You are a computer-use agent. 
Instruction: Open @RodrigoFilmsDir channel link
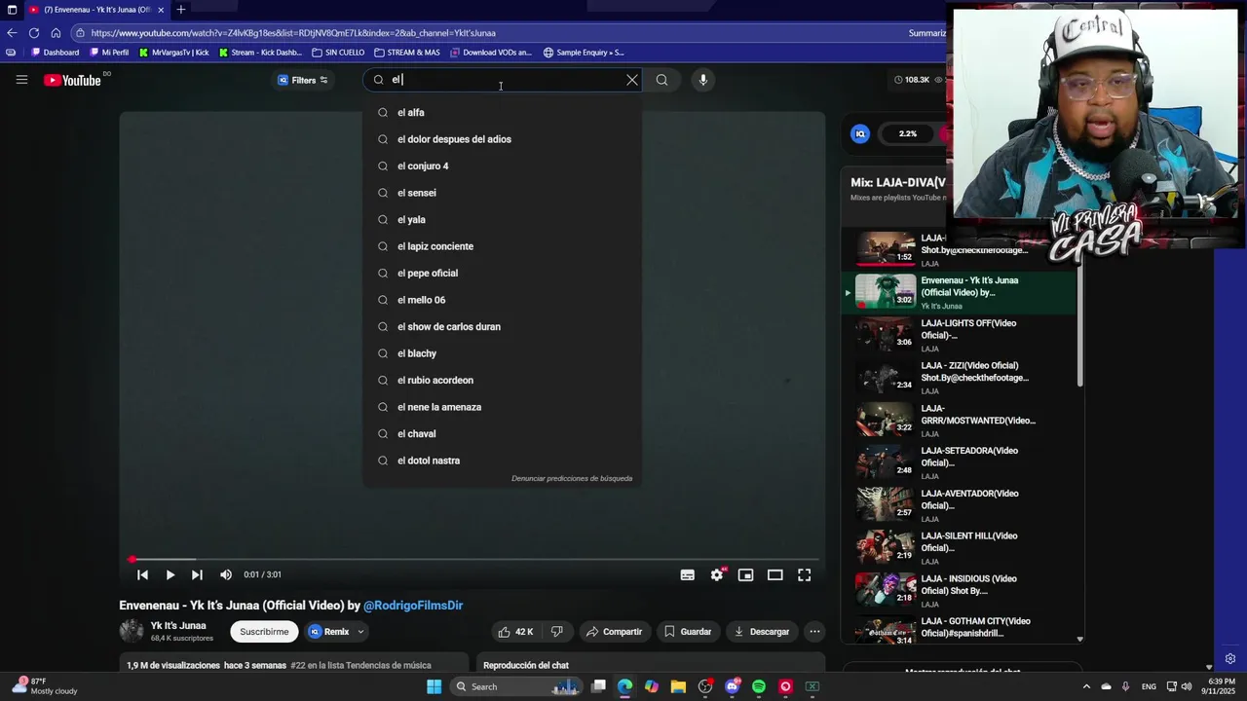(x=413, y=606)
